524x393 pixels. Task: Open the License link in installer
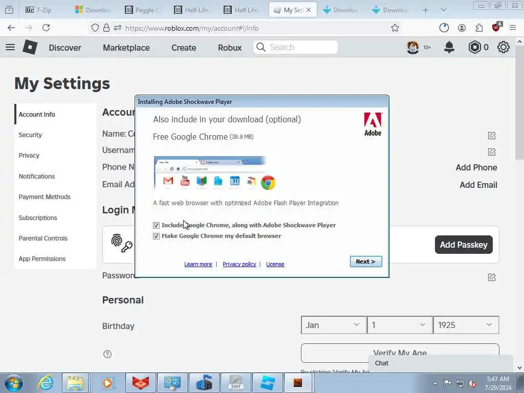pyautogui.click(x=275, y=264)
